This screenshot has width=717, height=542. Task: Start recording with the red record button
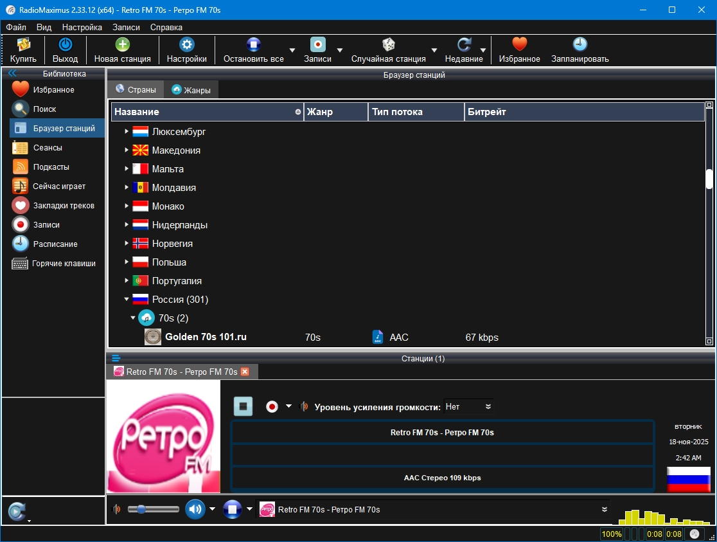point(272,406)
